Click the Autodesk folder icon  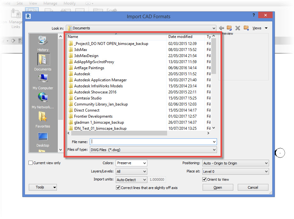[x=71, y=74]
